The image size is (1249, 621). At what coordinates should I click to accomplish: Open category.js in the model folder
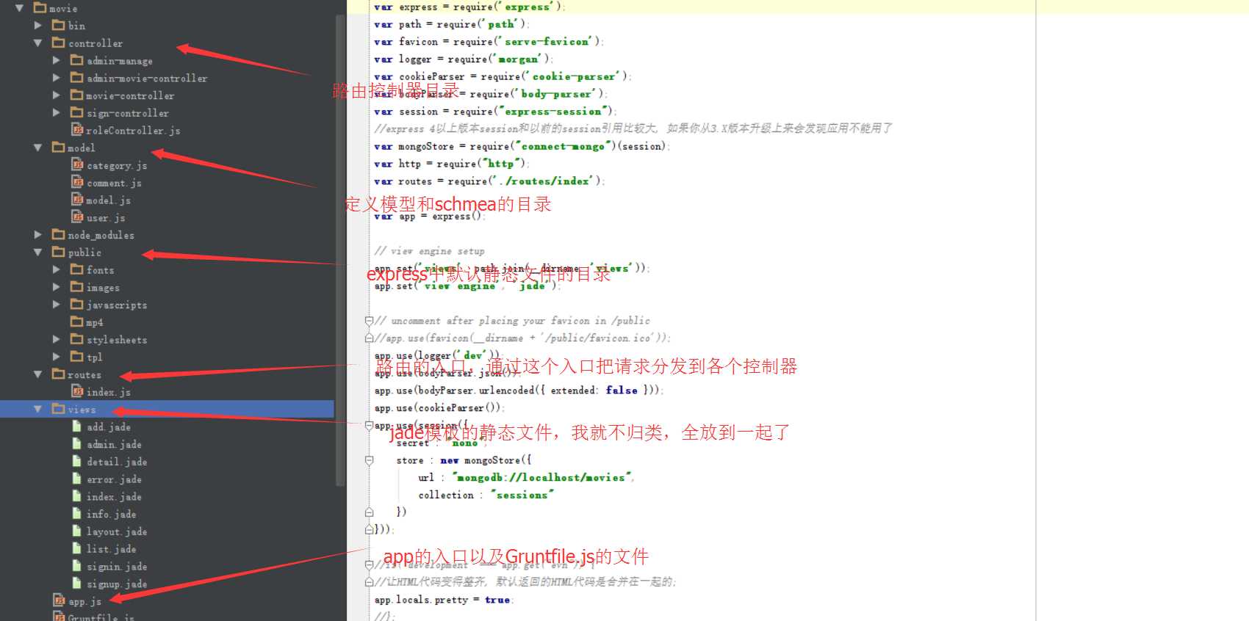point(117,166)
